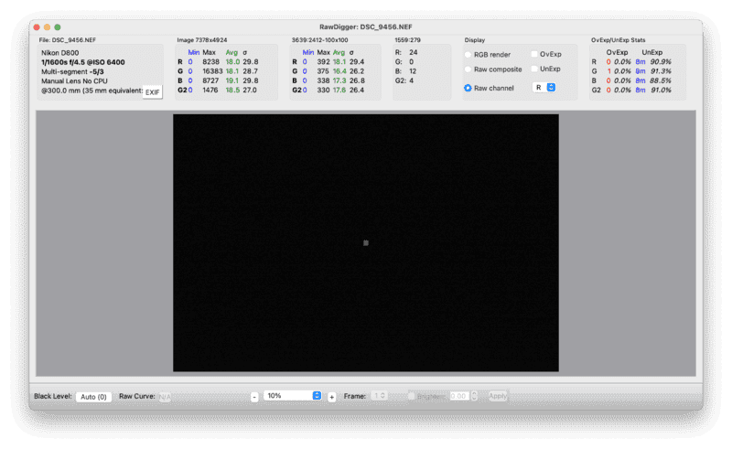Click the brightness value 0.00 field
732x449 pixels.
(459, 396)
